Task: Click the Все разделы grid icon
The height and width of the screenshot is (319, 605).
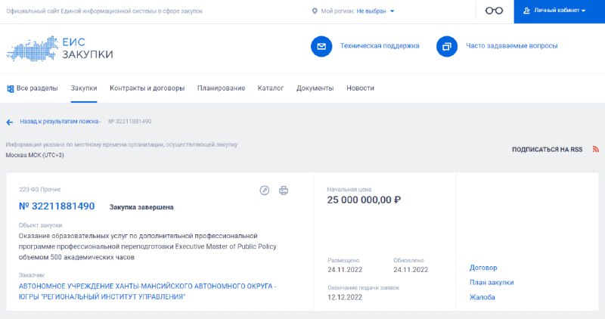Action: (x=11, y=88)
